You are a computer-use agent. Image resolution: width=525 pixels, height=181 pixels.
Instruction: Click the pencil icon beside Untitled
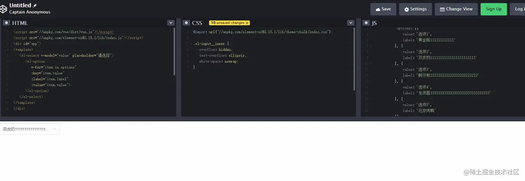(x=35, y=6)
